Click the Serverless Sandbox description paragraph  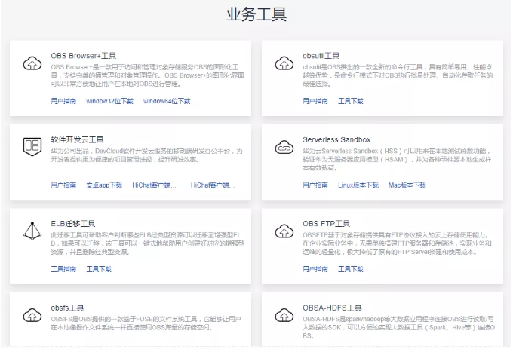click(397, 160)
